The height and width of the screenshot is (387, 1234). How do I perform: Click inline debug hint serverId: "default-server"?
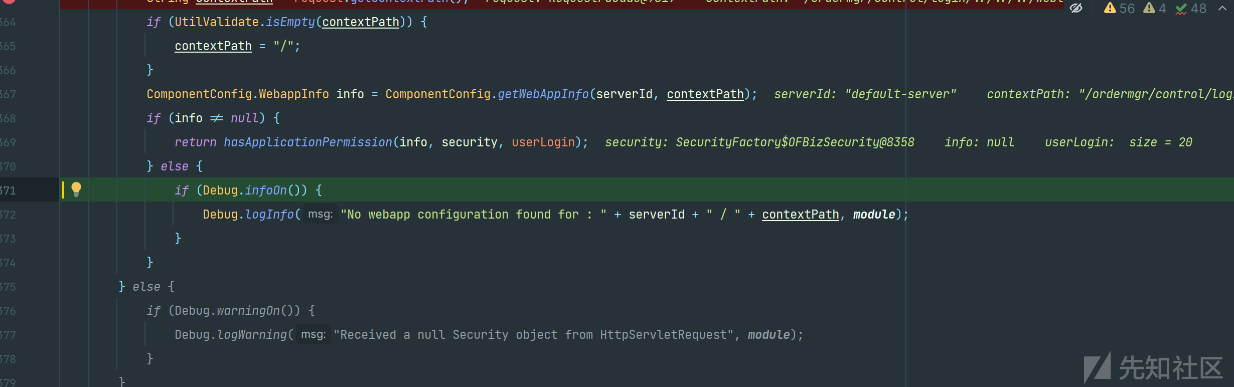pos(865,94)
